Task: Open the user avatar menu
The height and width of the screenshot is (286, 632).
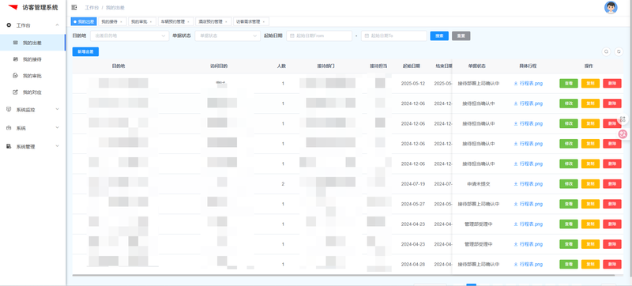Action: pos(611,7)
